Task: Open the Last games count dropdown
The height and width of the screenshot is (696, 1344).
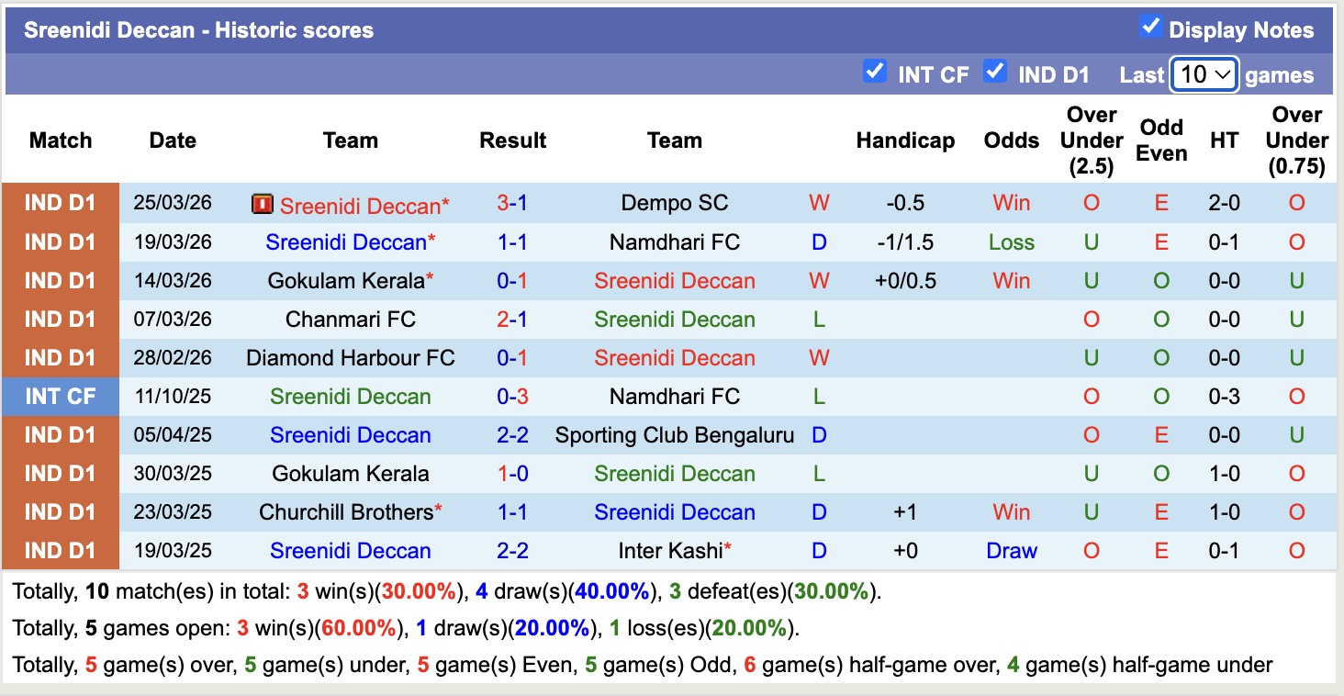Action: click(1204, 73)
